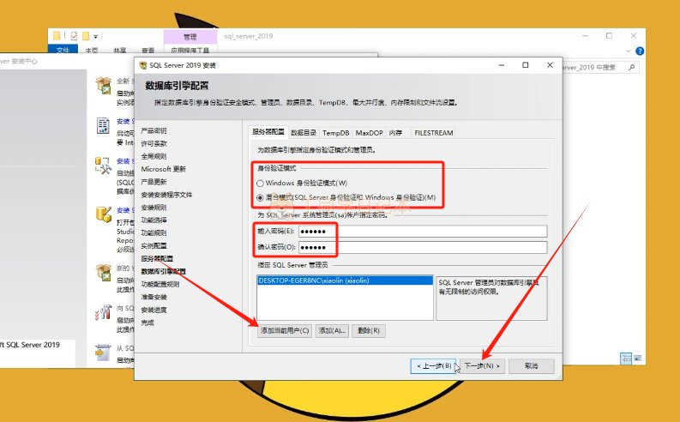Click the Microsoft 更新 step
The height and width of the screenshot is (422, 680).
(164, 169)
